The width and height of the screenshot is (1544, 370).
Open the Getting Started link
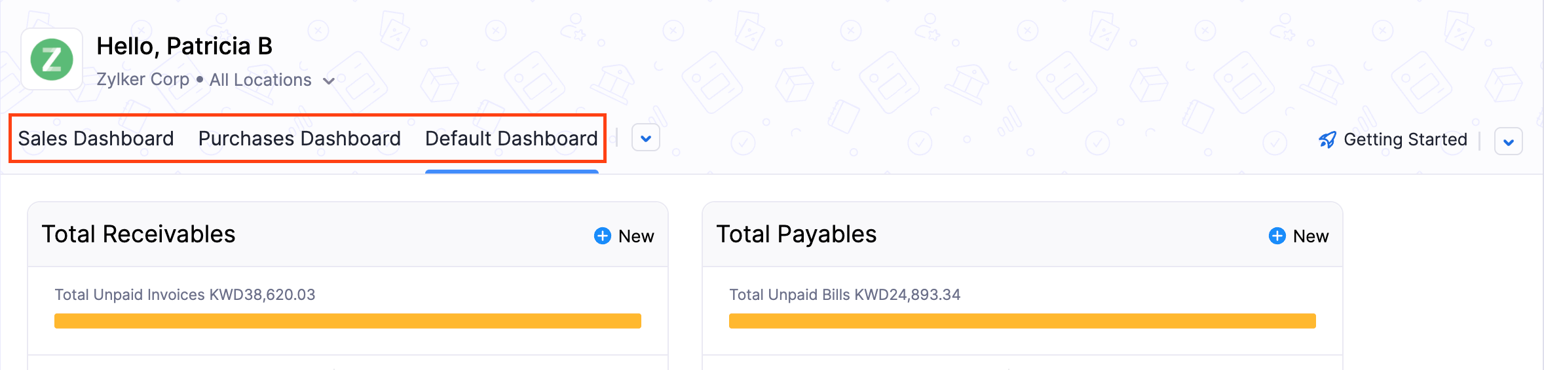click(x=1405, y=139)
